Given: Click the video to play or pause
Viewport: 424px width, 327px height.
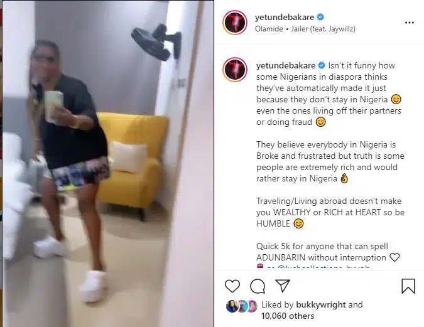Looking at the screenshot, I should (x=108, y=163).
